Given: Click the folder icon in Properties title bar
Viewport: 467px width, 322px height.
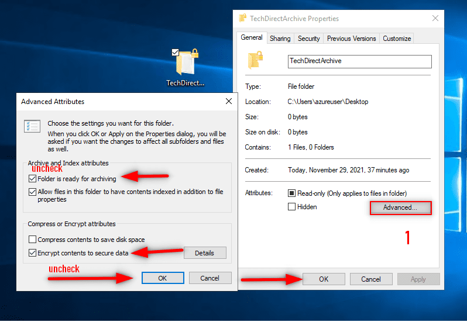Looking at the screenshot, I should 243,18.
